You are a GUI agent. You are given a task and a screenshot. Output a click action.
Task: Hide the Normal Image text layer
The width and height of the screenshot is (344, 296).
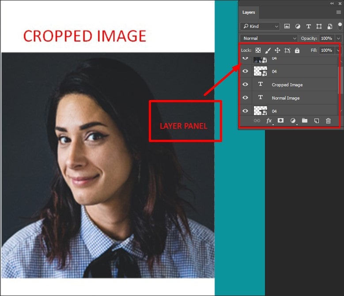[245, 98]
